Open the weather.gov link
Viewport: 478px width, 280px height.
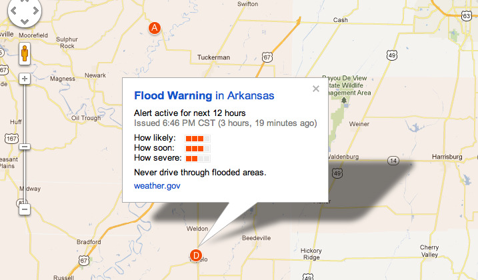point(157,185)
